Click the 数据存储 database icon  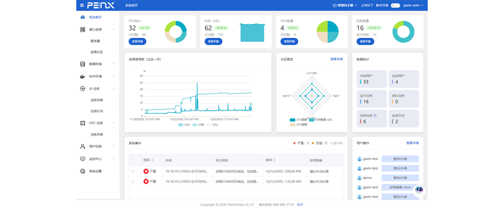82,64
